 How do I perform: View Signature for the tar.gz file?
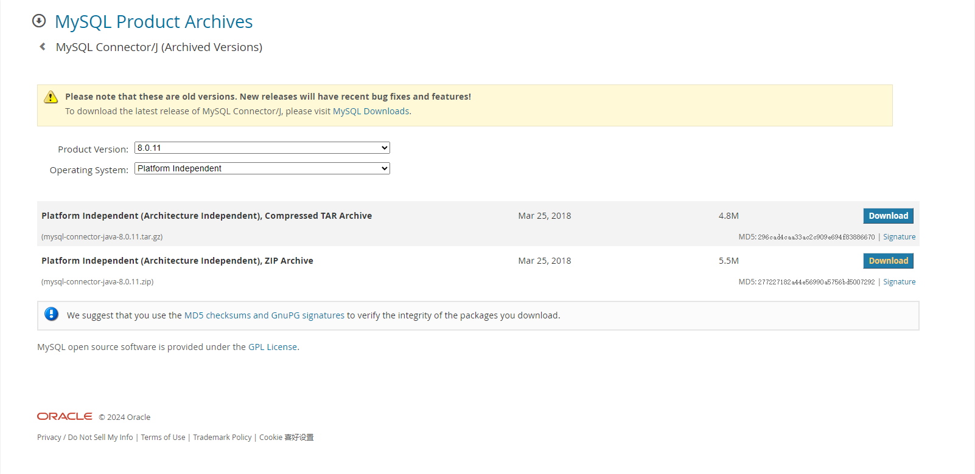pyautogui.click(x=899, y=237)
